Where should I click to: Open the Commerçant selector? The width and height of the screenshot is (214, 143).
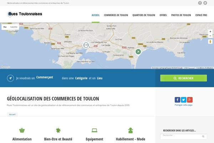45,77
